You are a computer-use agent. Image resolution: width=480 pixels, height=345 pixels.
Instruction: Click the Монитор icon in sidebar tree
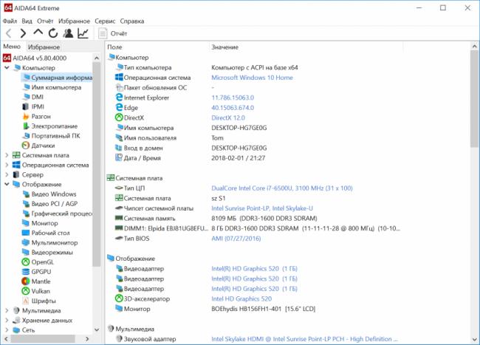tap(26, 223)
